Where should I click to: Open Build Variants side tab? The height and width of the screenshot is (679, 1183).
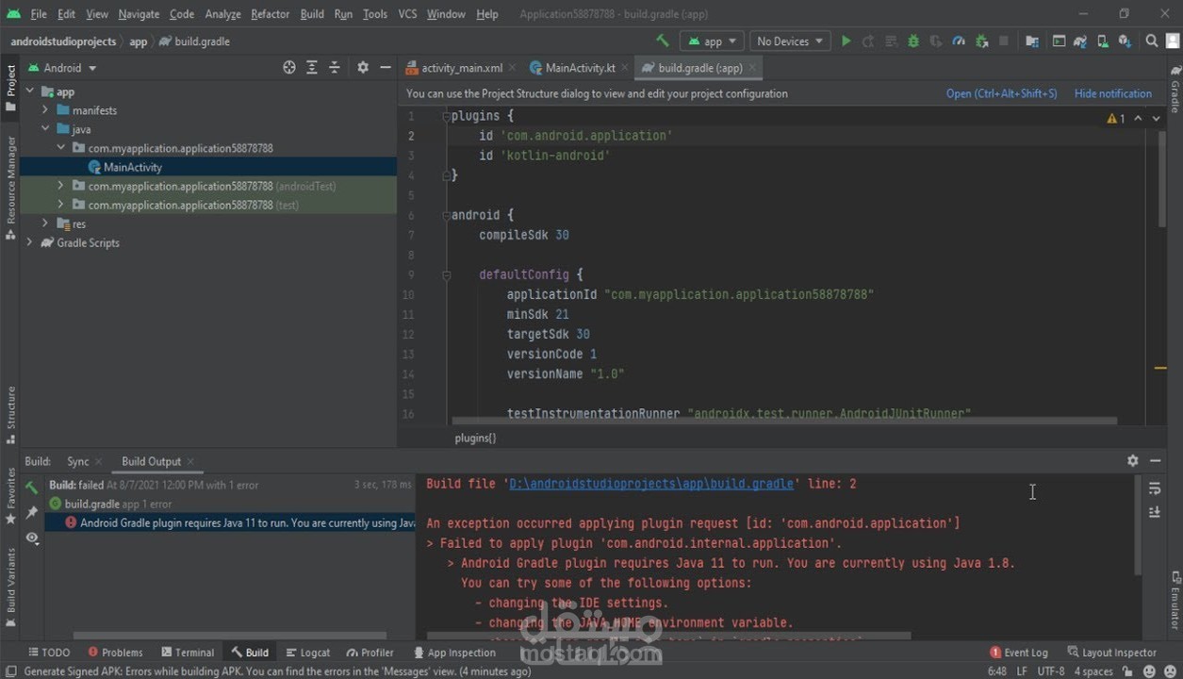(10, 588)
